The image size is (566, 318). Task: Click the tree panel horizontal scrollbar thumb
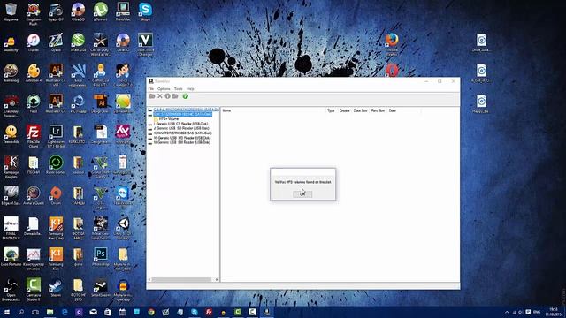pos(181,280)
